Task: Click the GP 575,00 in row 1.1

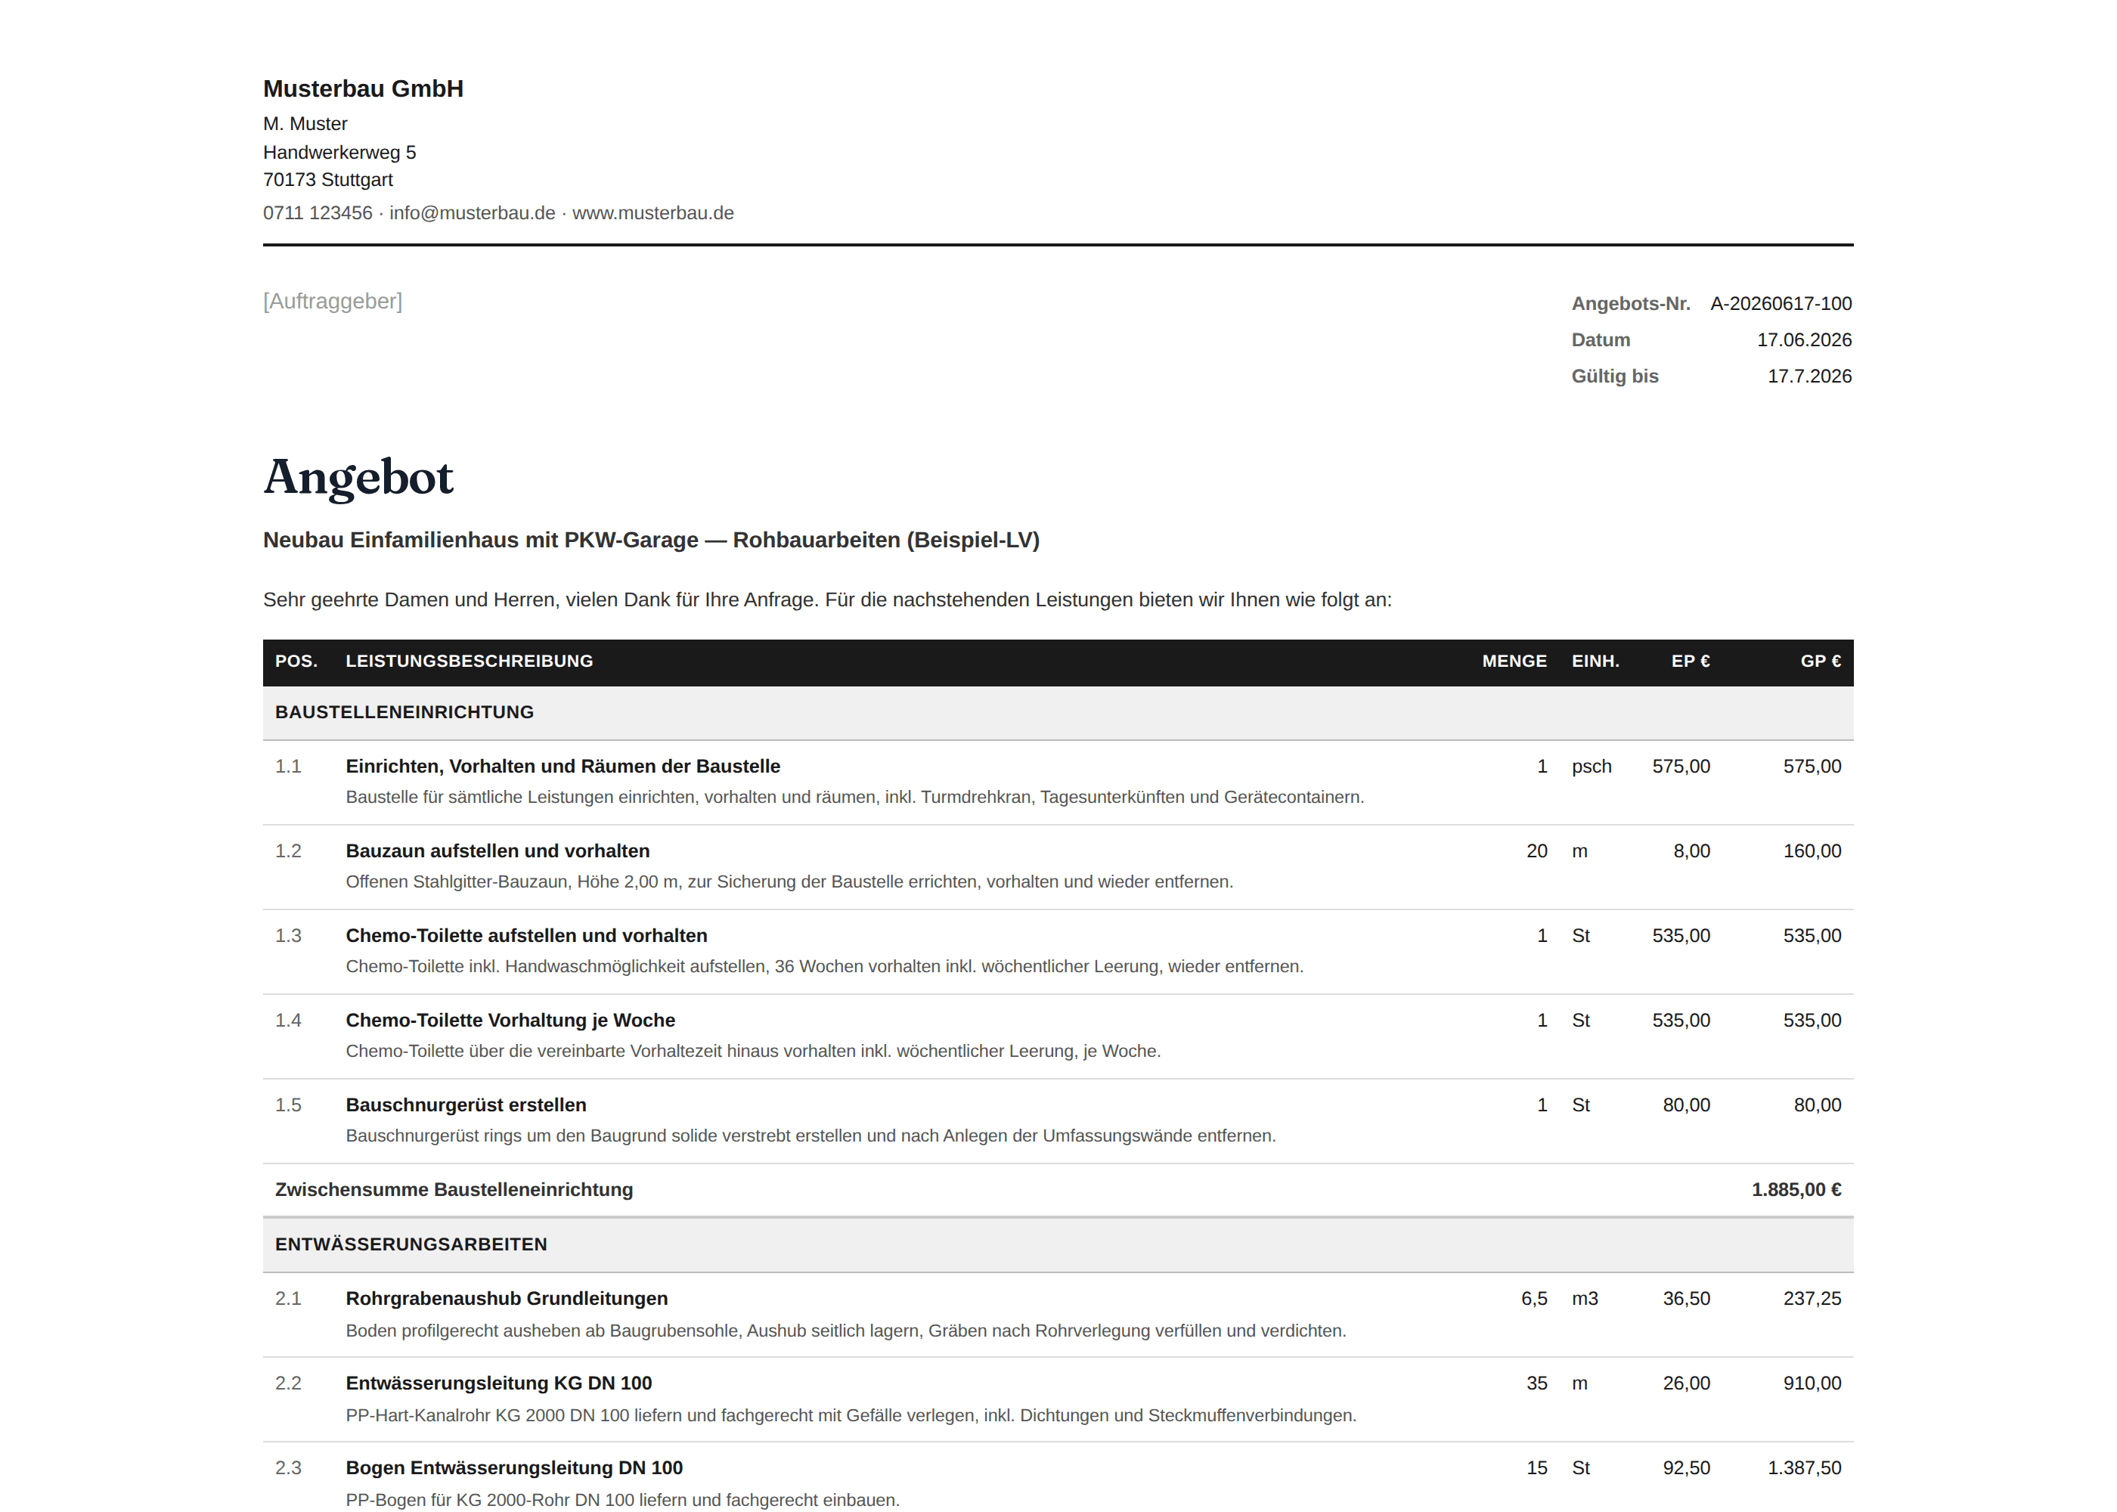Action: (1812, 767)
